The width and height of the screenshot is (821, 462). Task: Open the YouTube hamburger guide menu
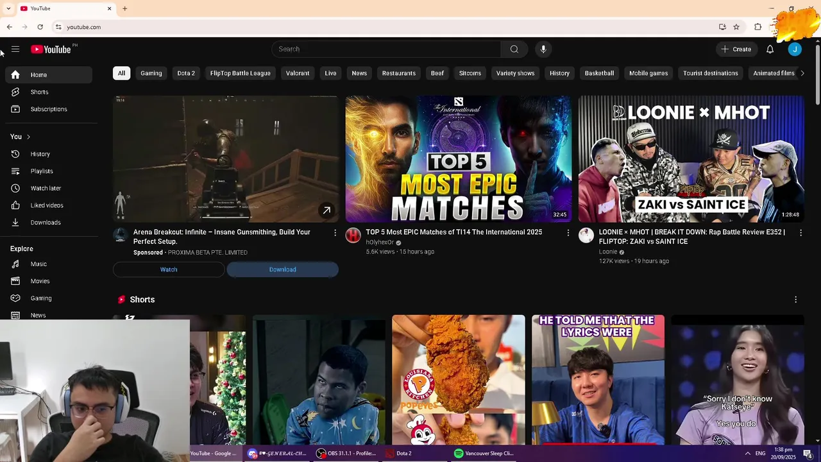click(x=15, y=49)
